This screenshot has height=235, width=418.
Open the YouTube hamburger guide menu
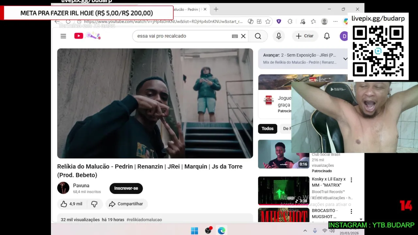(x=63, y=36)
